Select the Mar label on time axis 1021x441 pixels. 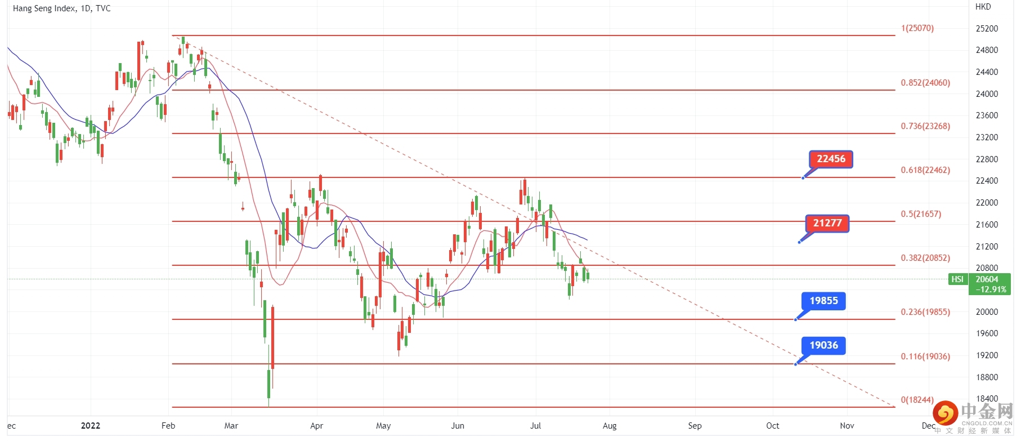pos(231,426)
